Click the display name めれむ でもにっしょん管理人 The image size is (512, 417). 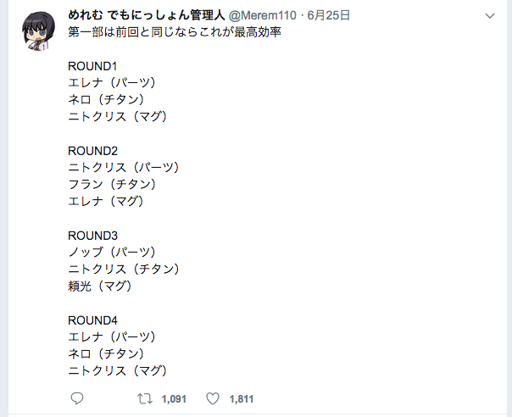coord(147,15)
